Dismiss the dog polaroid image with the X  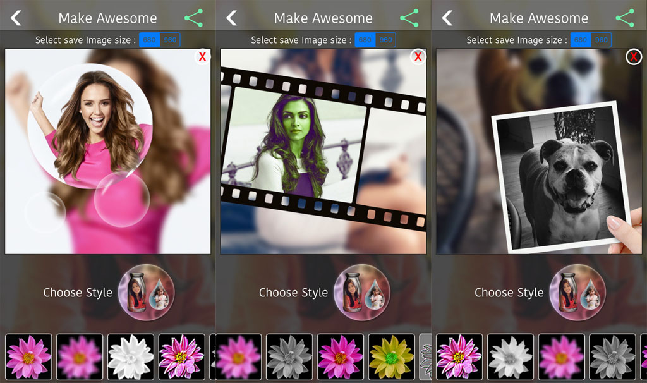point(633,57)
